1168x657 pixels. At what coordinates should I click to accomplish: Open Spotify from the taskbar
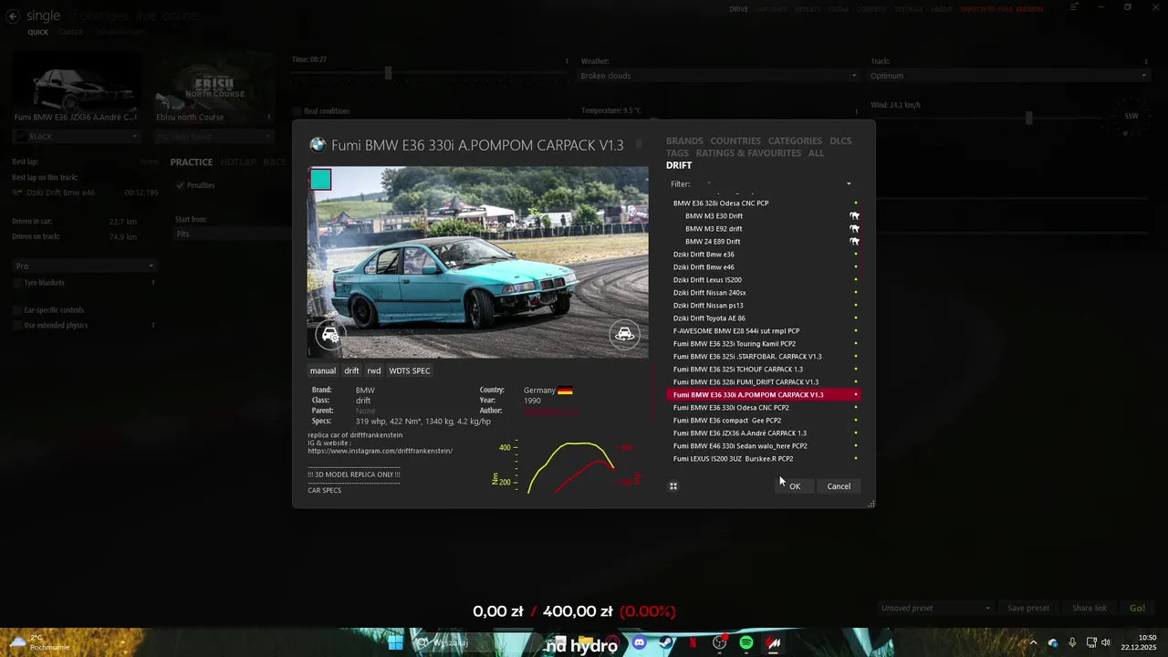(746, 643)
